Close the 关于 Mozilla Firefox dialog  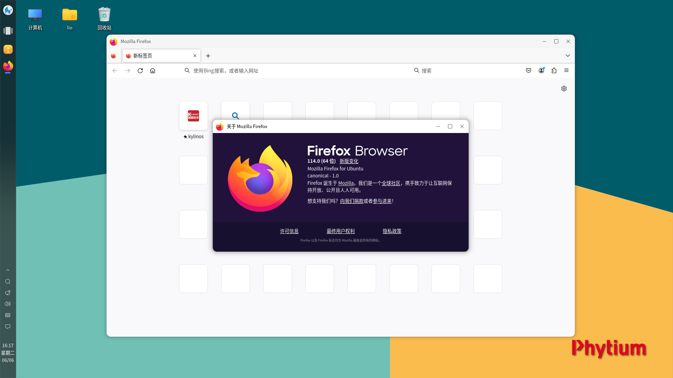click(462, 126)
